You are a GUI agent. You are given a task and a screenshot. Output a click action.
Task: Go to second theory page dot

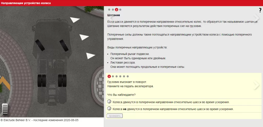(113, 10)
